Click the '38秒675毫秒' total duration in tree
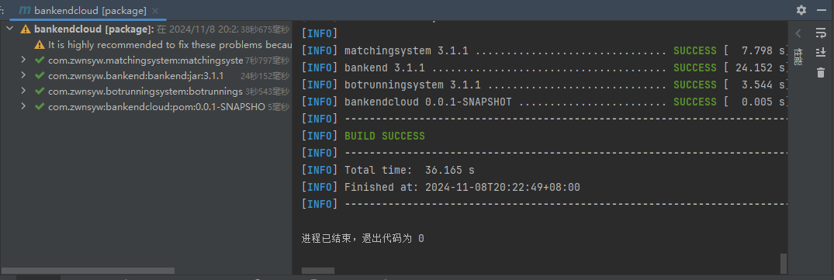This screenshot has height=280, width=834. click(x=265, y=29)
